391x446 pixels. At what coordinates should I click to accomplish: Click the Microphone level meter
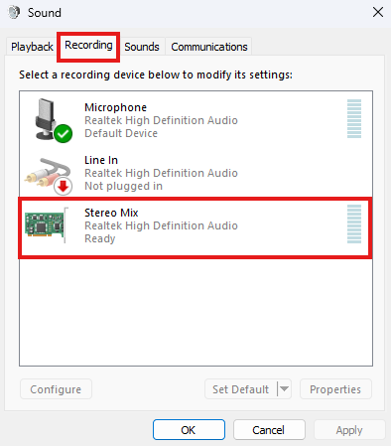point(354,118)
